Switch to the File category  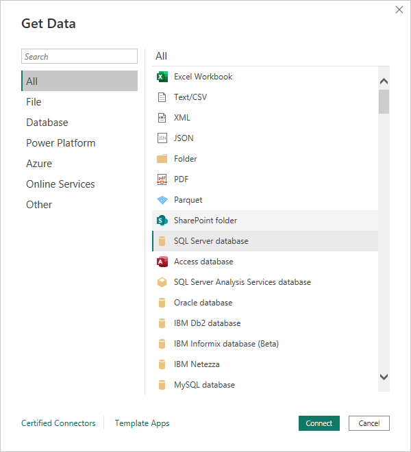pos(34,102)
